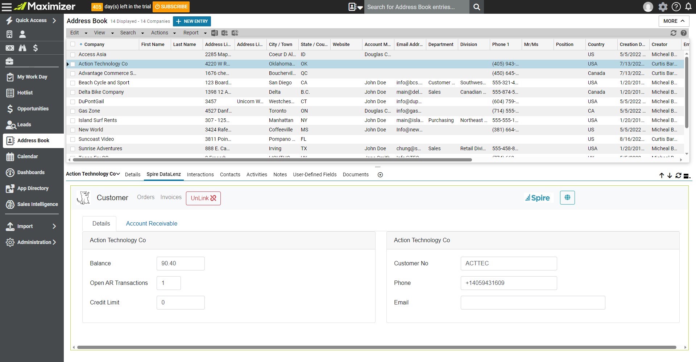This screenshot has width=696, height=362.
Task: Open the Edit dropdown menu
Action: click(x=79, y=33)
